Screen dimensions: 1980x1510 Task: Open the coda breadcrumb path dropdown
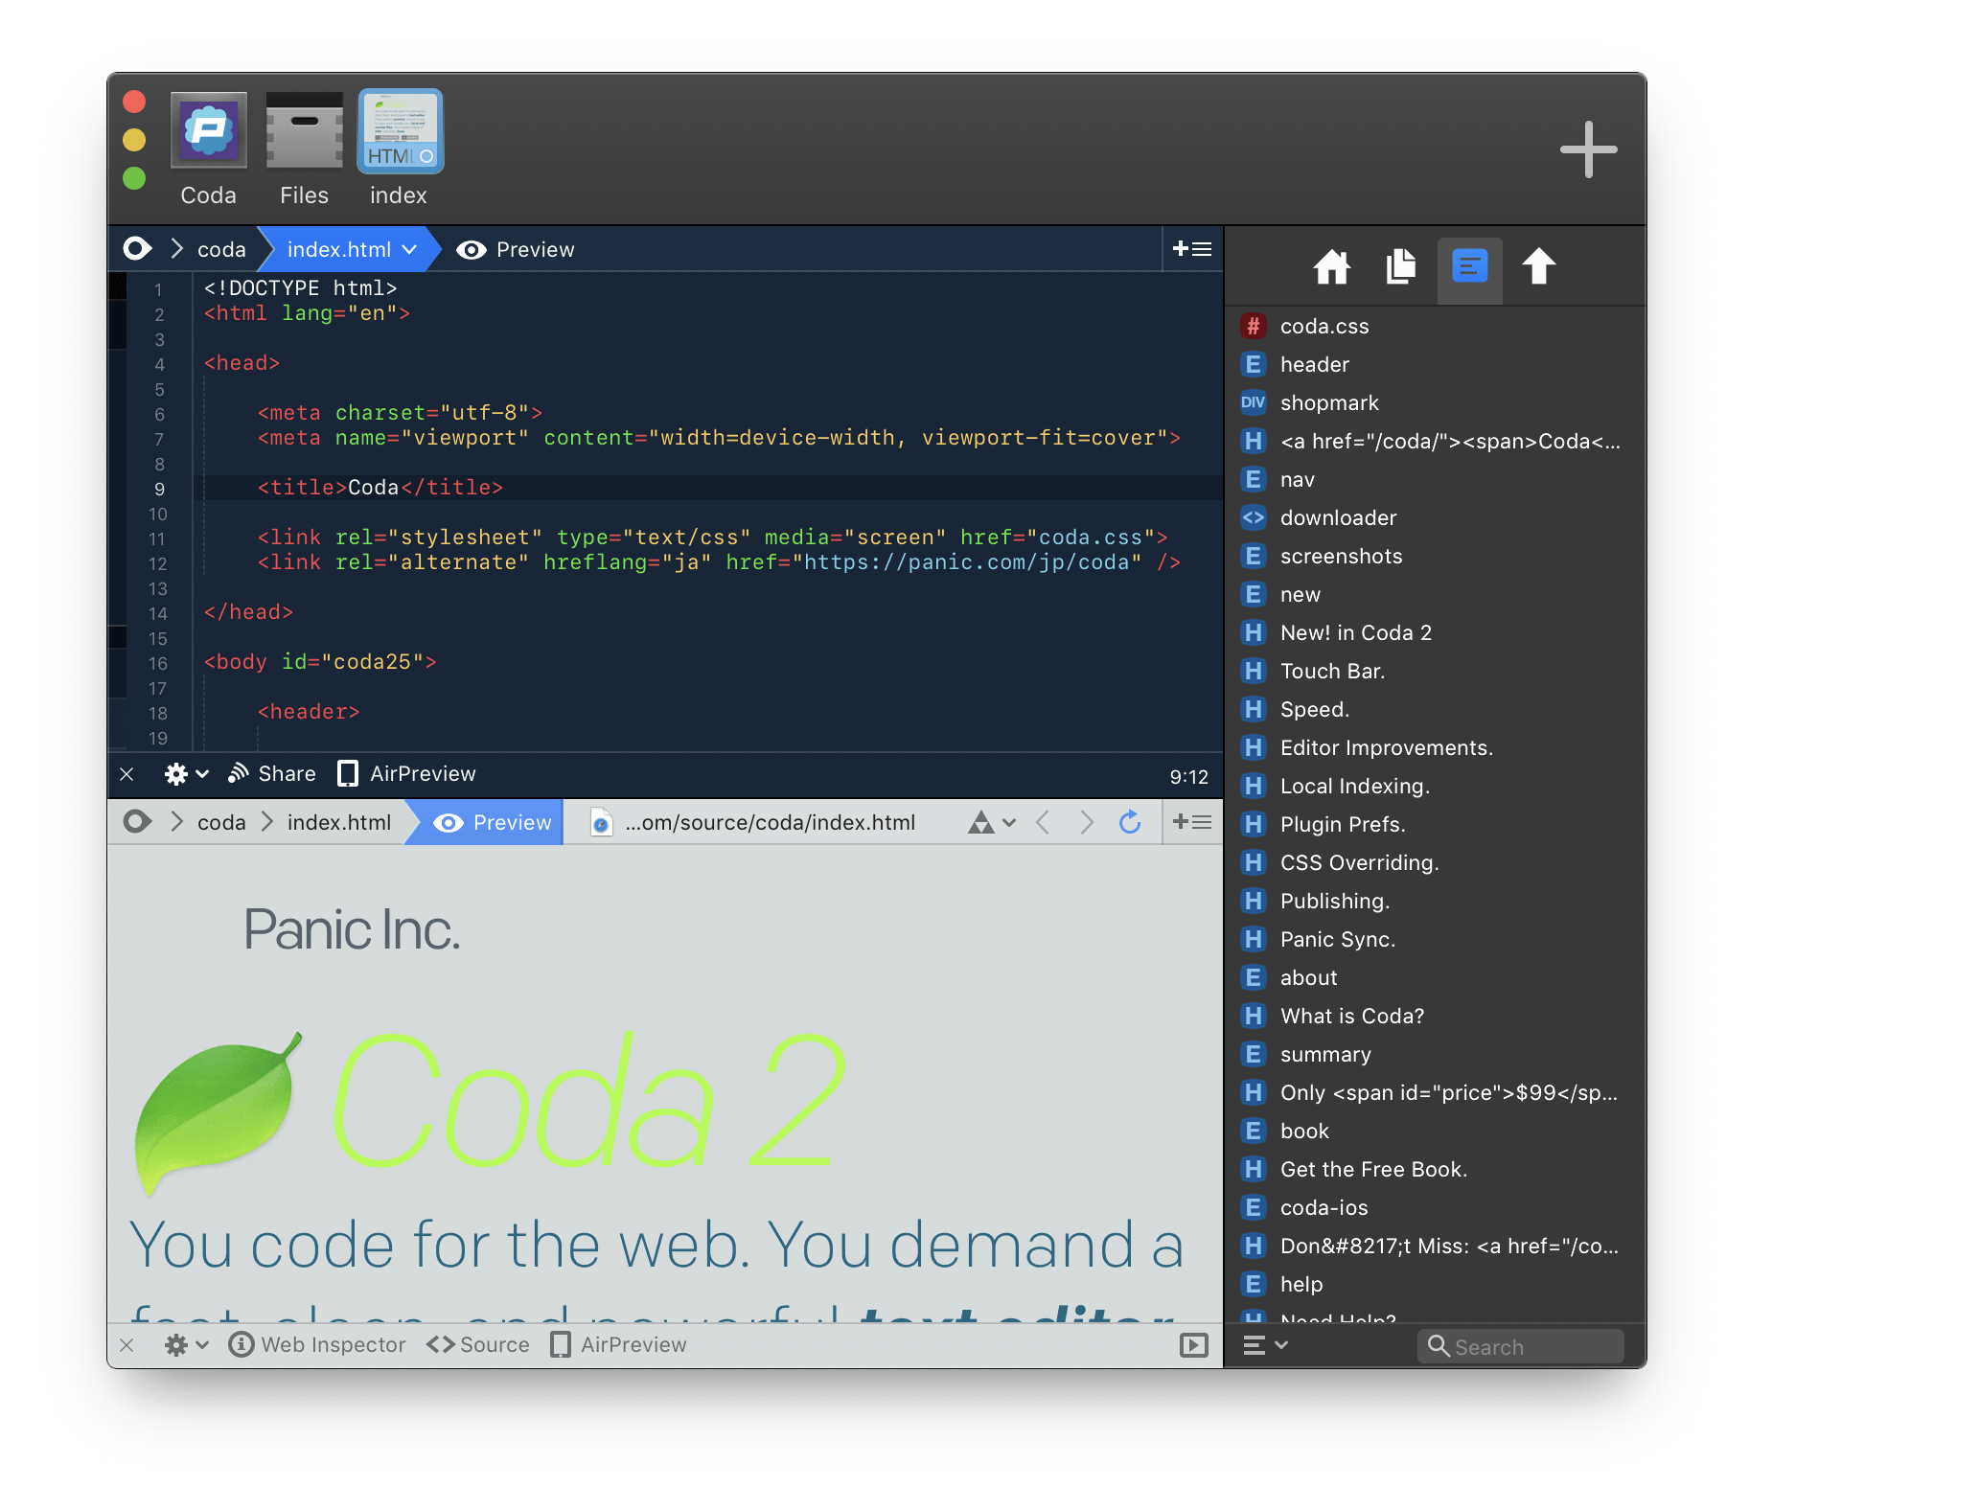pyautogui.click(x=223, y=249)
